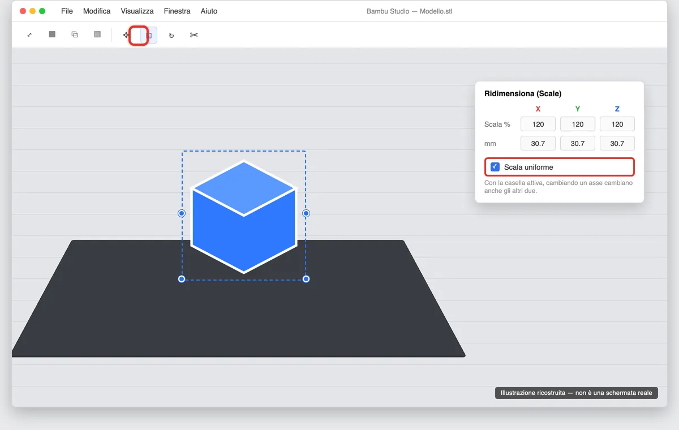Click the light gray square icon before the toolbar divider

97,35
